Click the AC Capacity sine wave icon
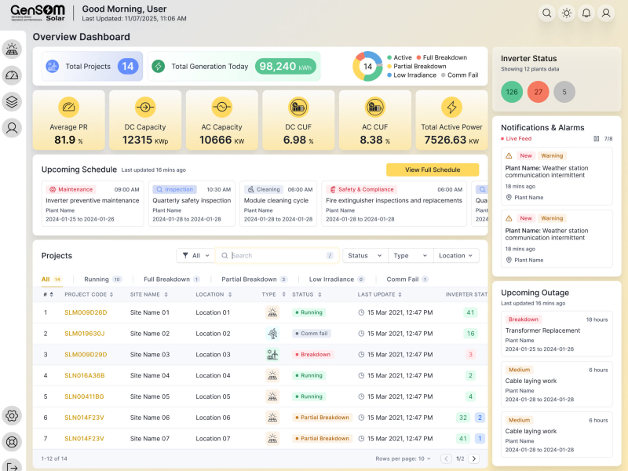Image resolution: width=628 pixels, height=471 pixels. coord(221,107)
